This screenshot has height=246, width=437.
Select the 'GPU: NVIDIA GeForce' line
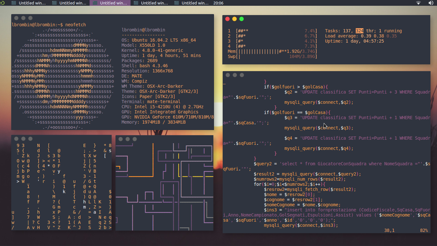(168, 117)
